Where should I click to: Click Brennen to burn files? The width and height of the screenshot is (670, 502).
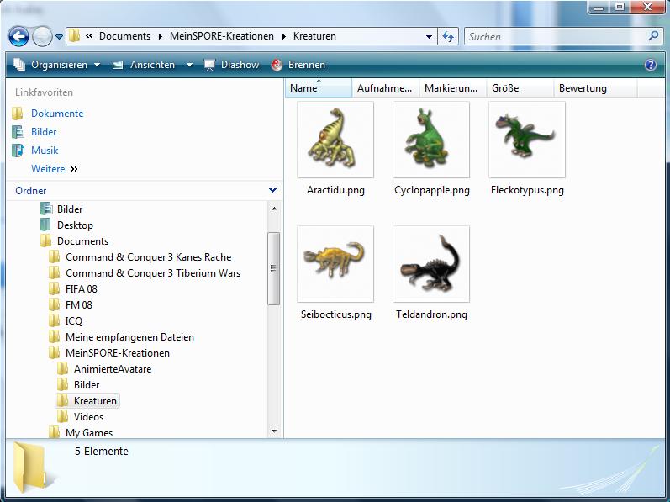(298, 65)
